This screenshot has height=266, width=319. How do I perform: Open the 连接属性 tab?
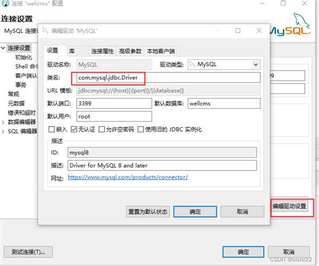[102, 51]
